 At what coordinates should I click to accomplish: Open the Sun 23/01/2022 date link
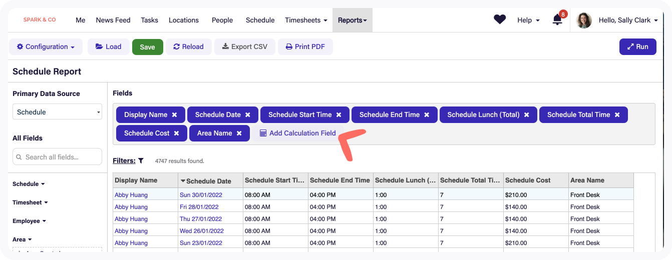pyautogui.click(x=201, y=243)
